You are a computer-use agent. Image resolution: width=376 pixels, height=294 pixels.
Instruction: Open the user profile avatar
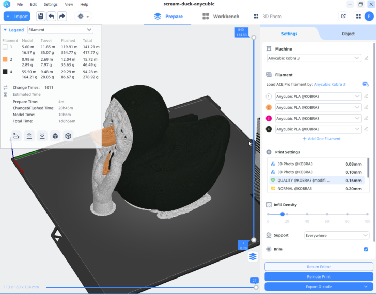tap(369, 17)
